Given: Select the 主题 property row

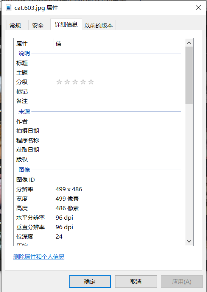Looking at the screenshot, I should coord(98,73).
